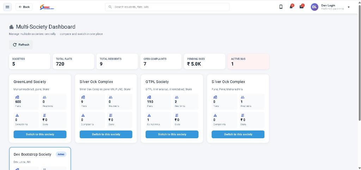The width and height of the screenshot is (361, 170).
Task: Open the mail messages icon
Action: coord(302,7)
